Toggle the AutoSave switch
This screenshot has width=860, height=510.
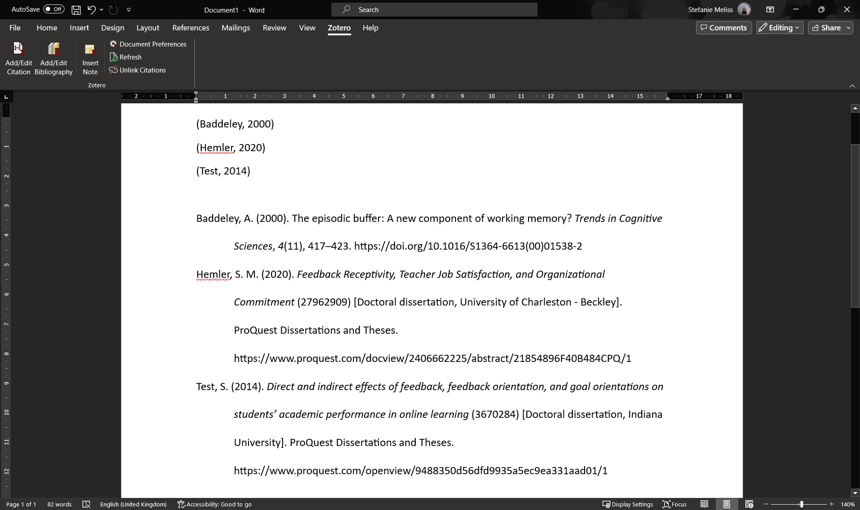tap(54, 9)
